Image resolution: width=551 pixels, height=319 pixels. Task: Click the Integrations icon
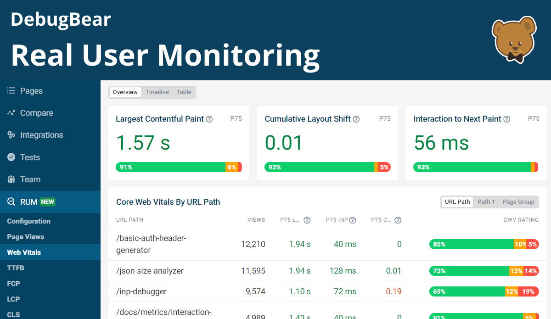click(10, 134)
